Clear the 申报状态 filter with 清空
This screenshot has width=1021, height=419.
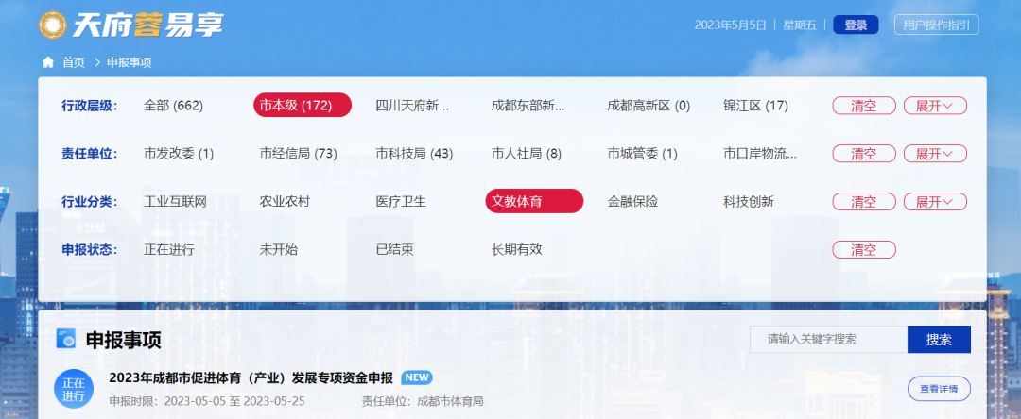tap(864, 250)
